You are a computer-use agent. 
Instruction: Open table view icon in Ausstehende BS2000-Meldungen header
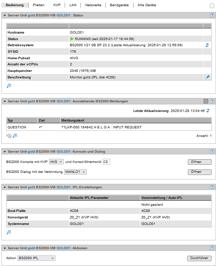pos(206,101)
